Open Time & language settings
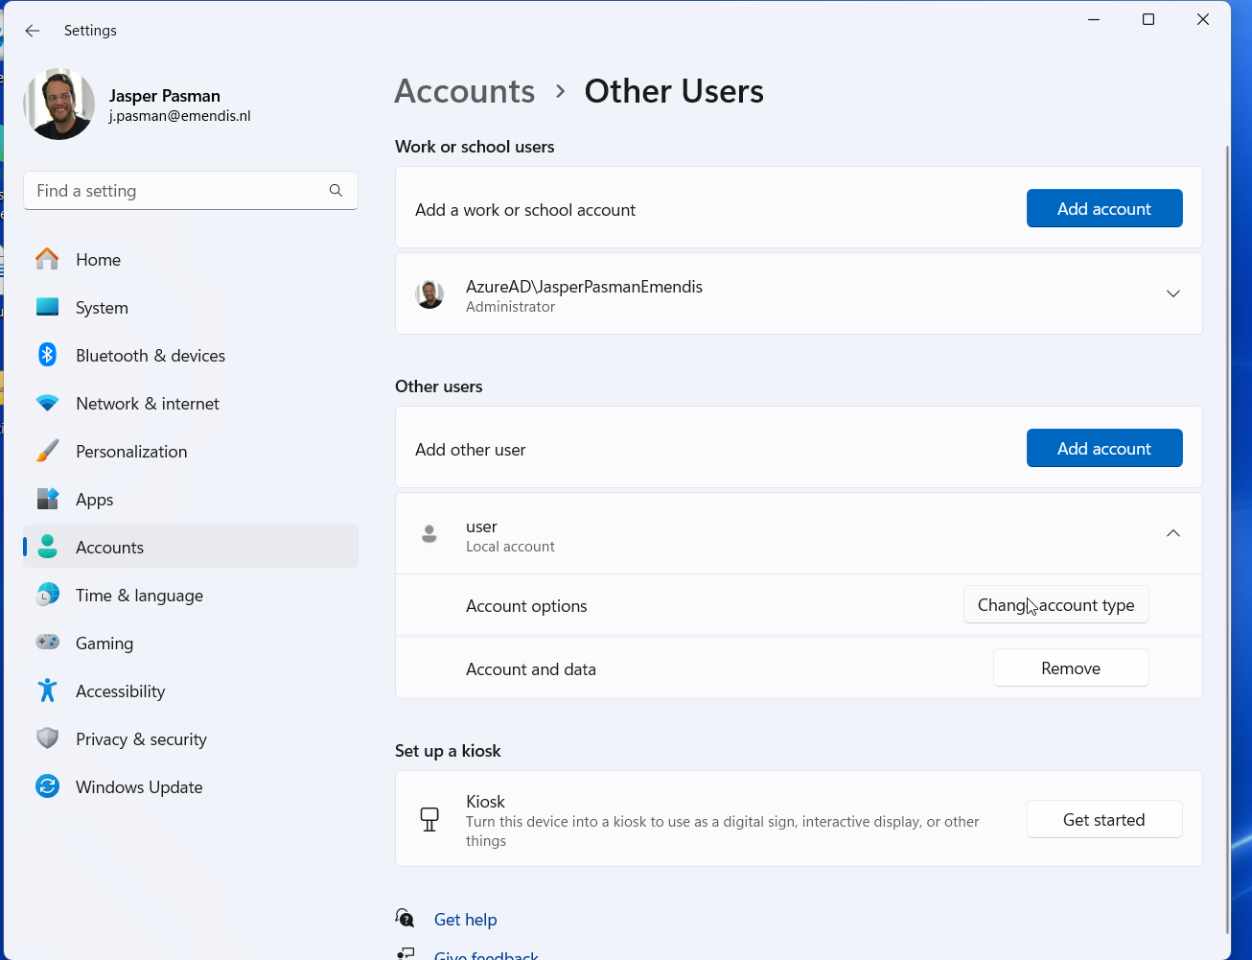Screen dimensions: 1252x960 139,596
